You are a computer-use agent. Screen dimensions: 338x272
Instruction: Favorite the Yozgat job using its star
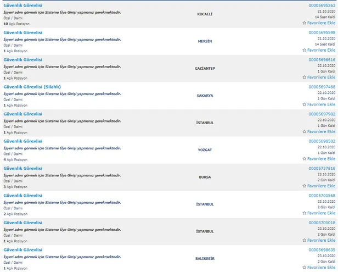tap(305, 159)
